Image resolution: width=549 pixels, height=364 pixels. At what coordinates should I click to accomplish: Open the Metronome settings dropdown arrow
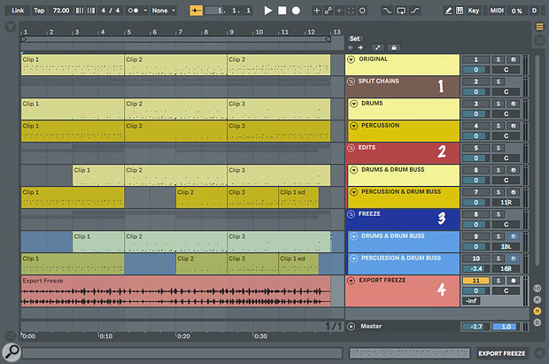pos(145,11)
